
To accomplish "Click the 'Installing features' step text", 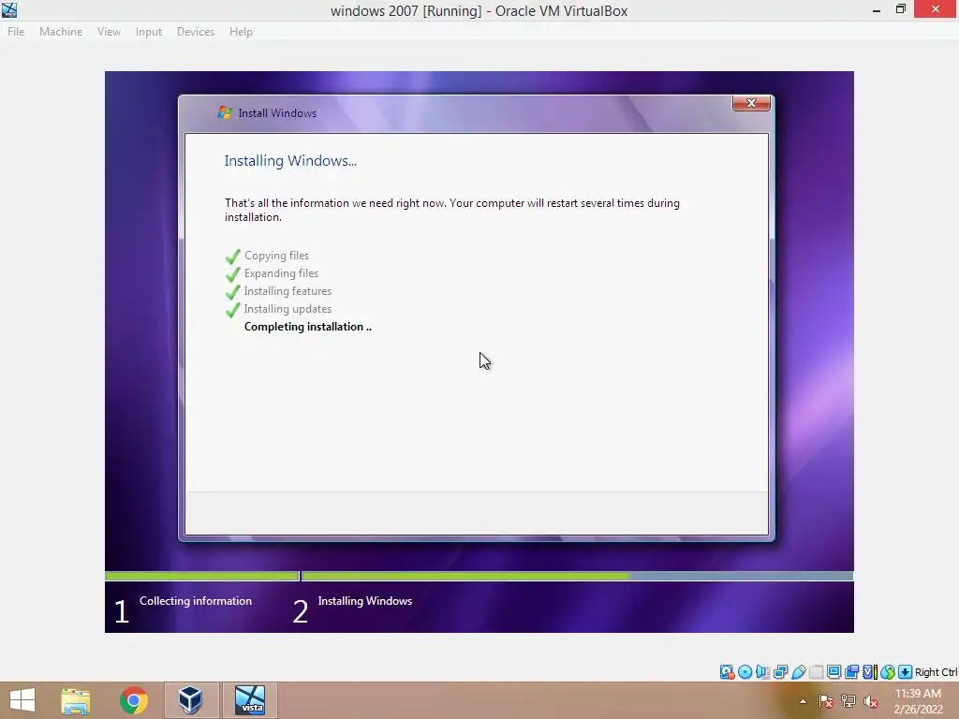I will [288, 291].
